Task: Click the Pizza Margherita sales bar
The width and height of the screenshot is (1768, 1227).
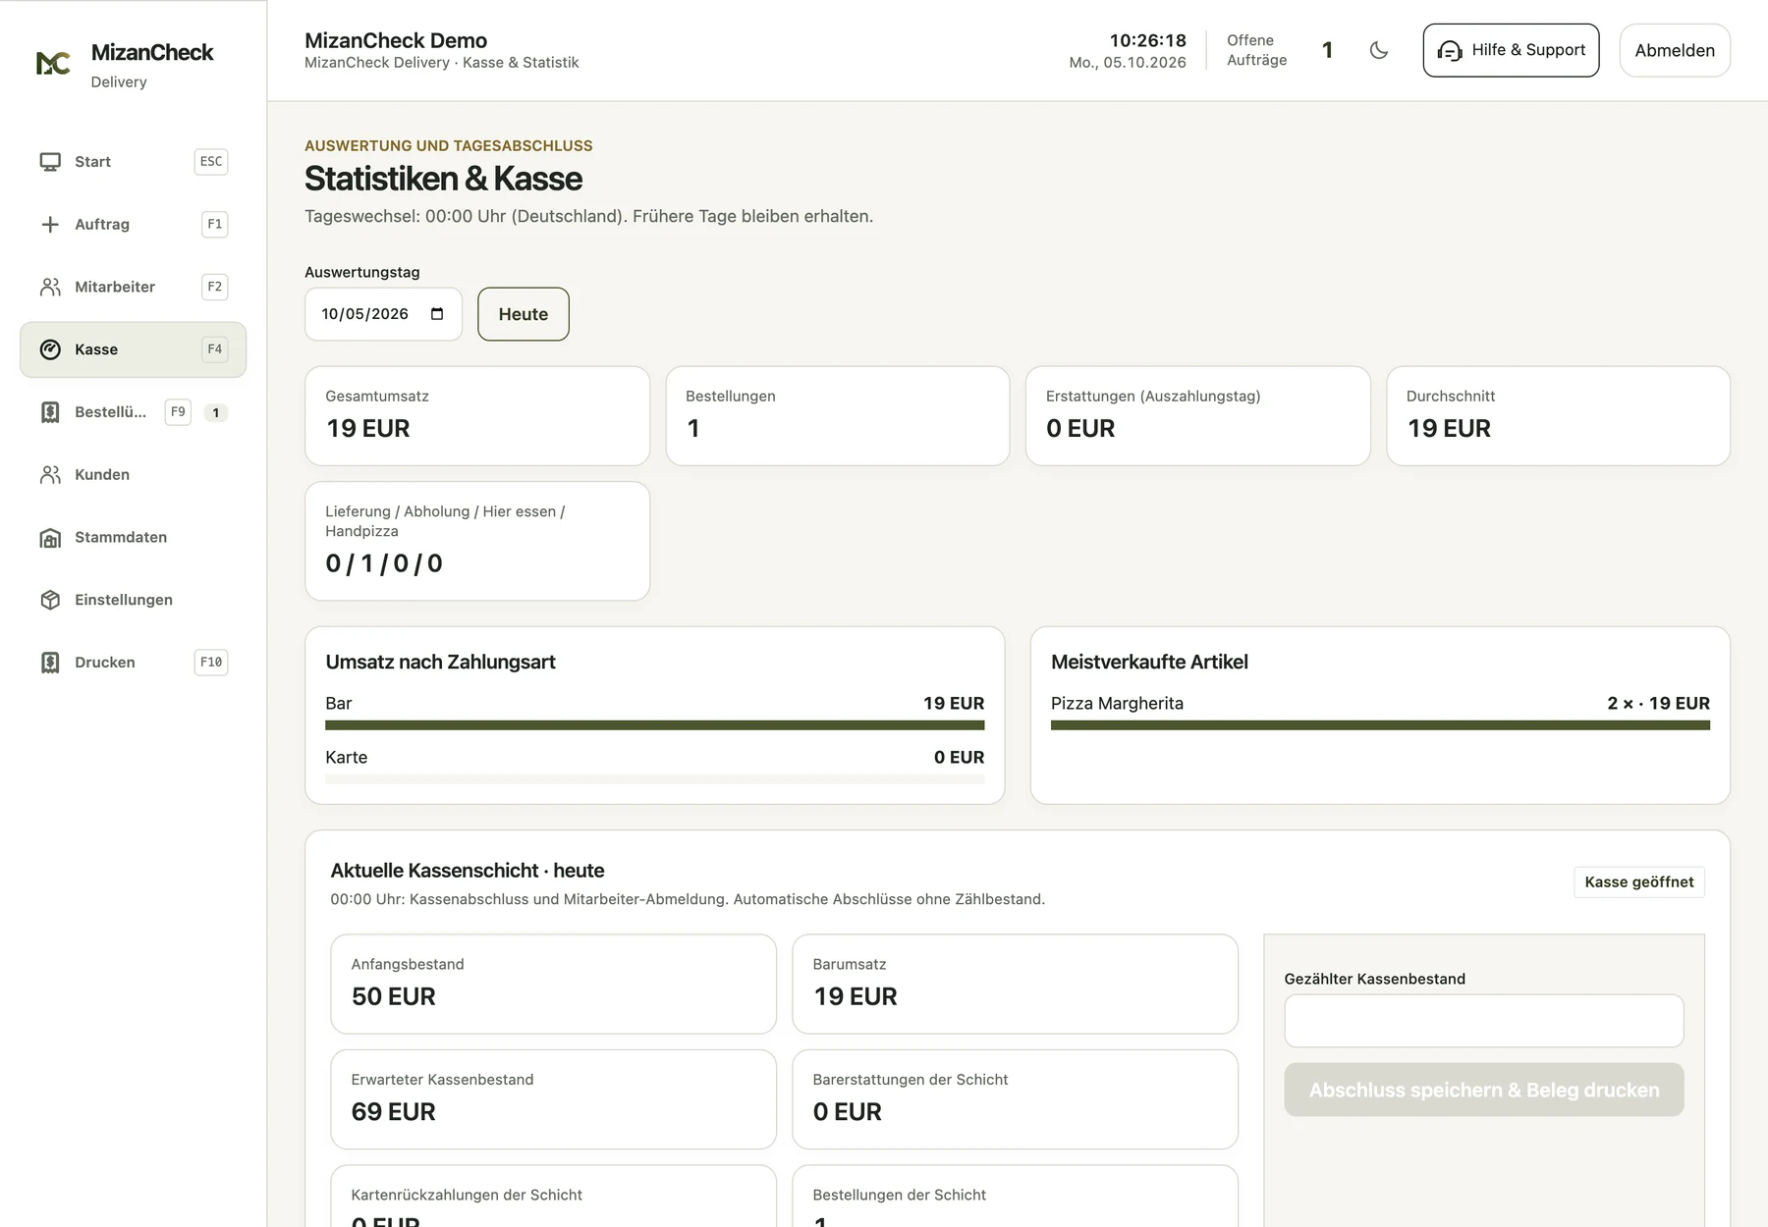Action: [x=1380, y=725]
